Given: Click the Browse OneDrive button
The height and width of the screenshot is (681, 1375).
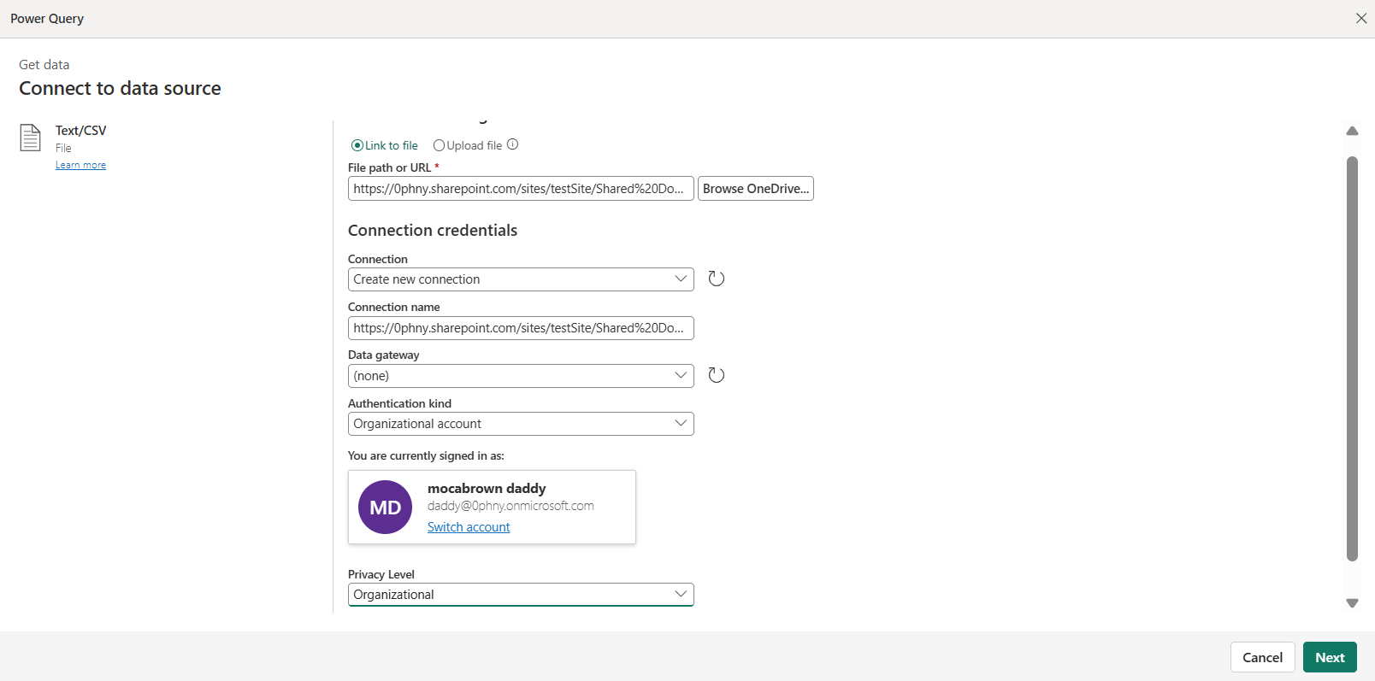Looking at the screenshot, I should (x=756, y=189).
